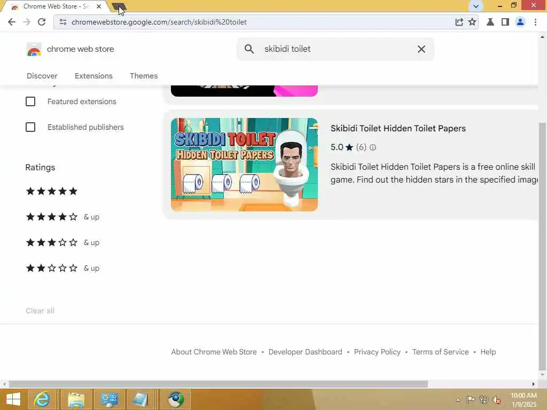Open the Discover tab
547x410 pixels.
[x=42, y=76]
